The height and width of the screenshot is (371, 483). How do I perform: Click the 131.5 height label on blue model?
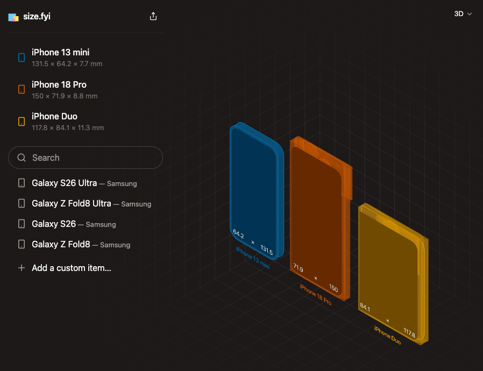(267, 250)
